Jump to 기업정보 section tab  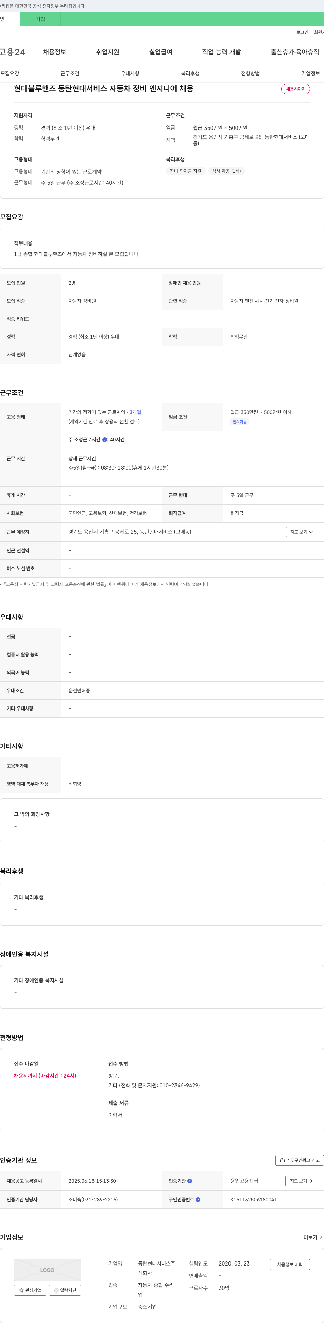coord(311,73)
